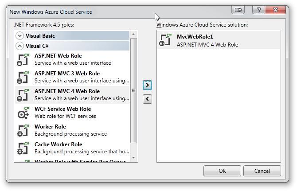Viewport: 297px width, 191px height.
Task: Select the Worker Role list entry
Action: 50,130
